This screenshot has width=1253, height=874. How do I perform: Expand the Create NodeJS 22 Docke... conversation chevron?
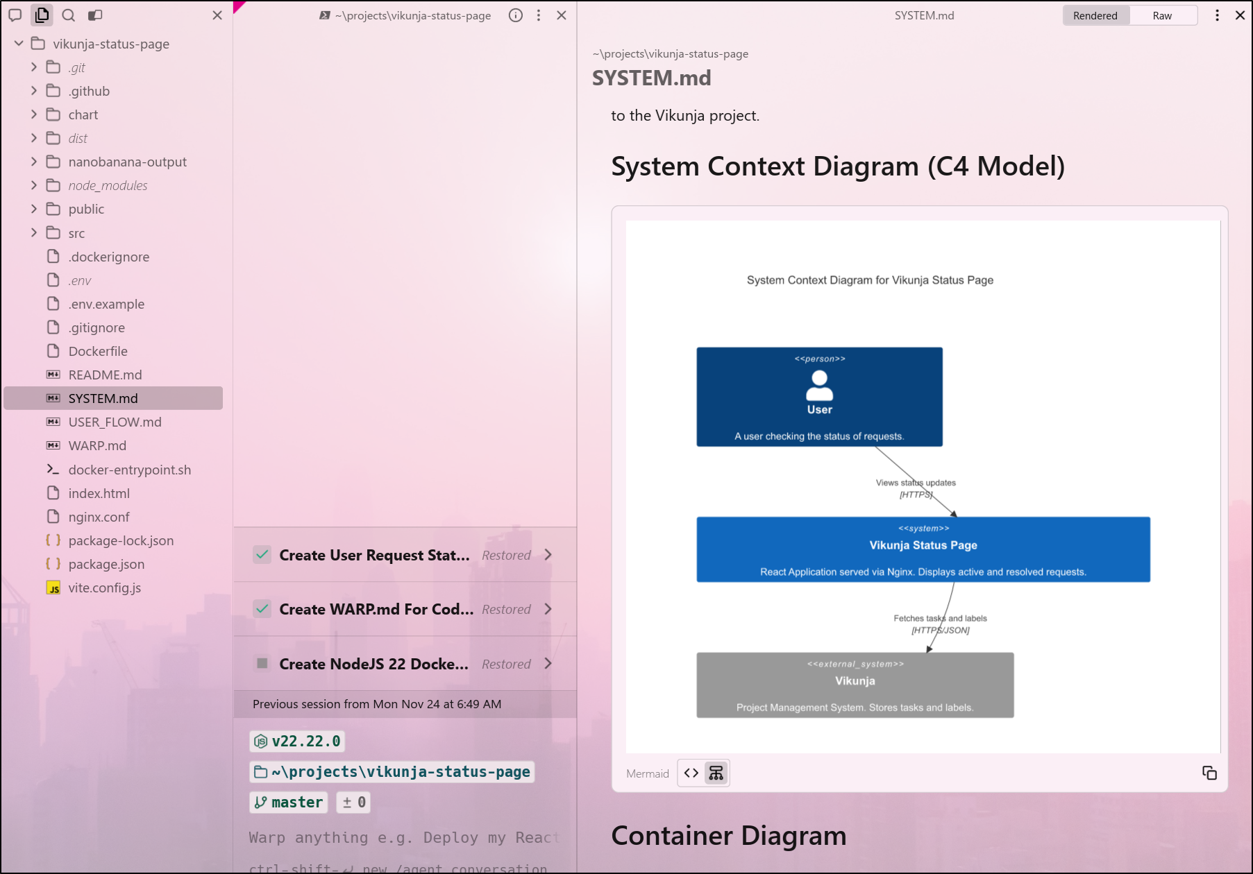548,663
